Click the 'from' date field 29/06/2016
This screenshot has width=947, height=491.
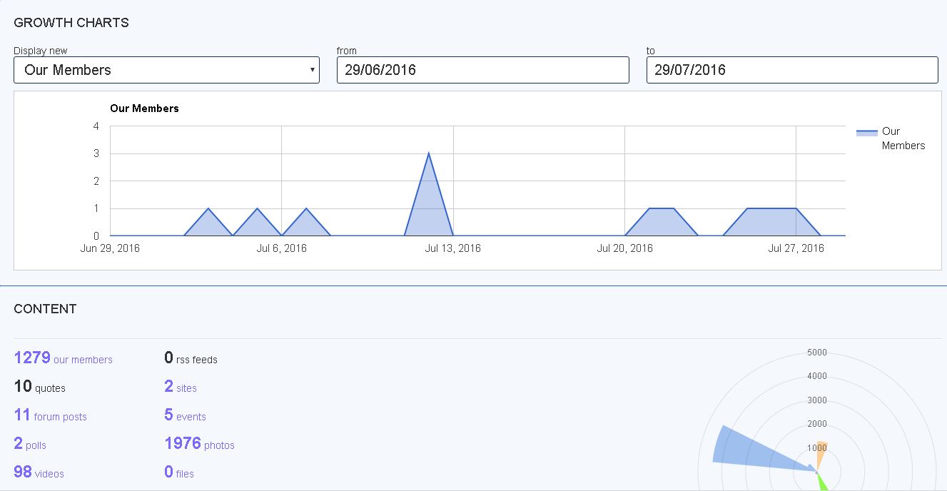[482, 70]
